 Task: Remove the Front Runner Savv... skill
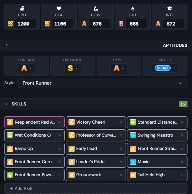coord(59,175)
